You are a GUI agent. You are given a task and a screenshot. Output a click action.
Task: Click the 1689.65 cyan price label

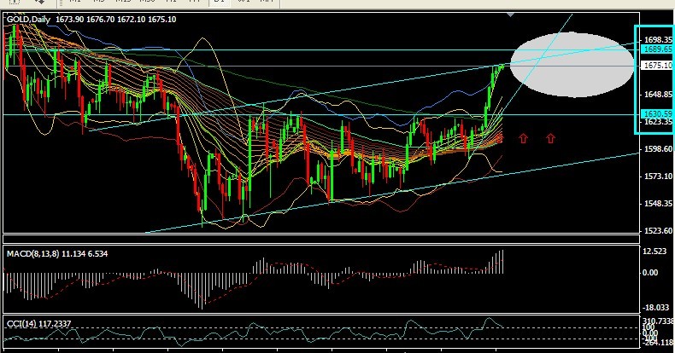tap(657, 49)
